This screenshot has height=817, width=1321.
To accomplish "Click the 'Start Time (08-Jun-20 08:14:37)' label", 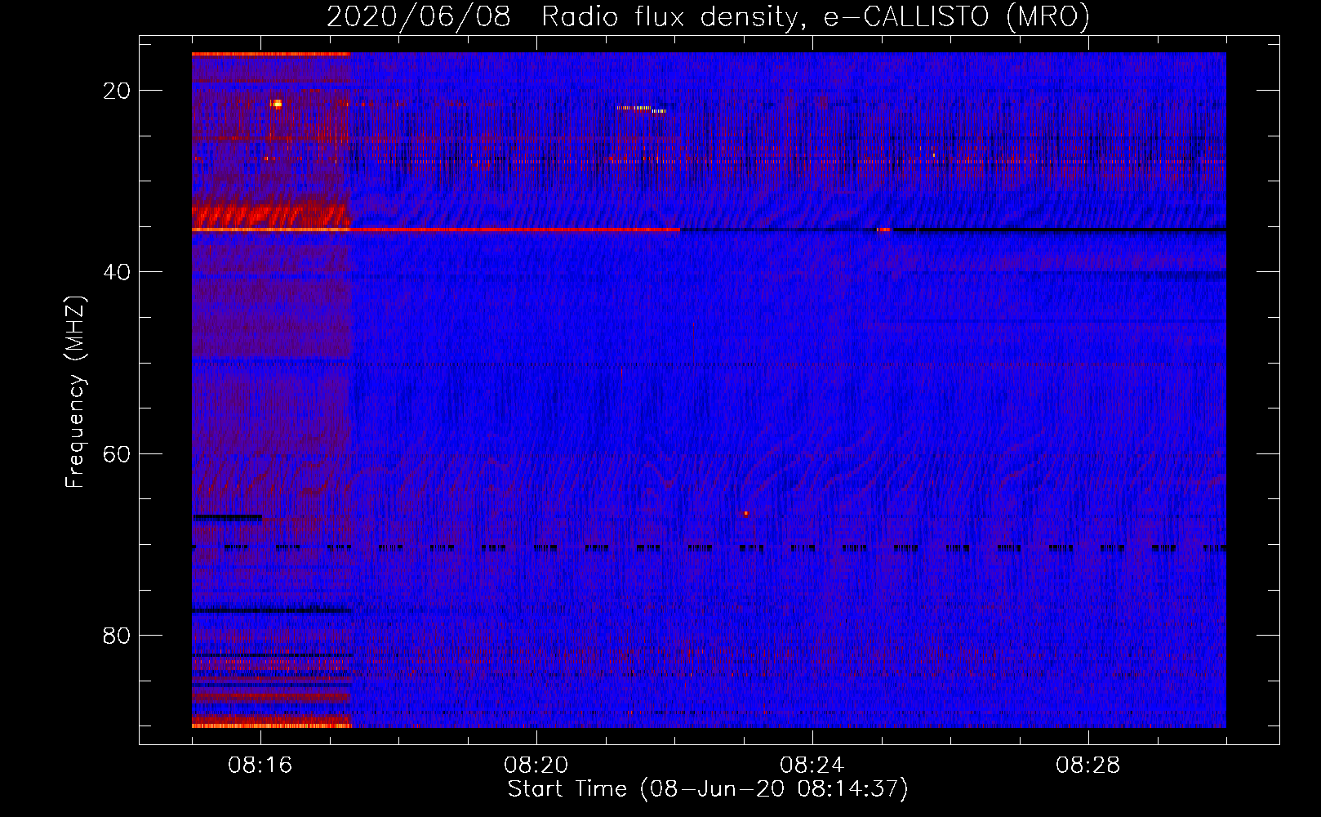I will 708,789.
